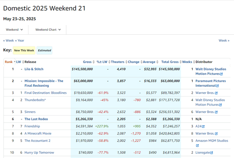Click the Domestic 2025 Weekend 21 heading
Screen dimensions: 234x158
(44, 8)
